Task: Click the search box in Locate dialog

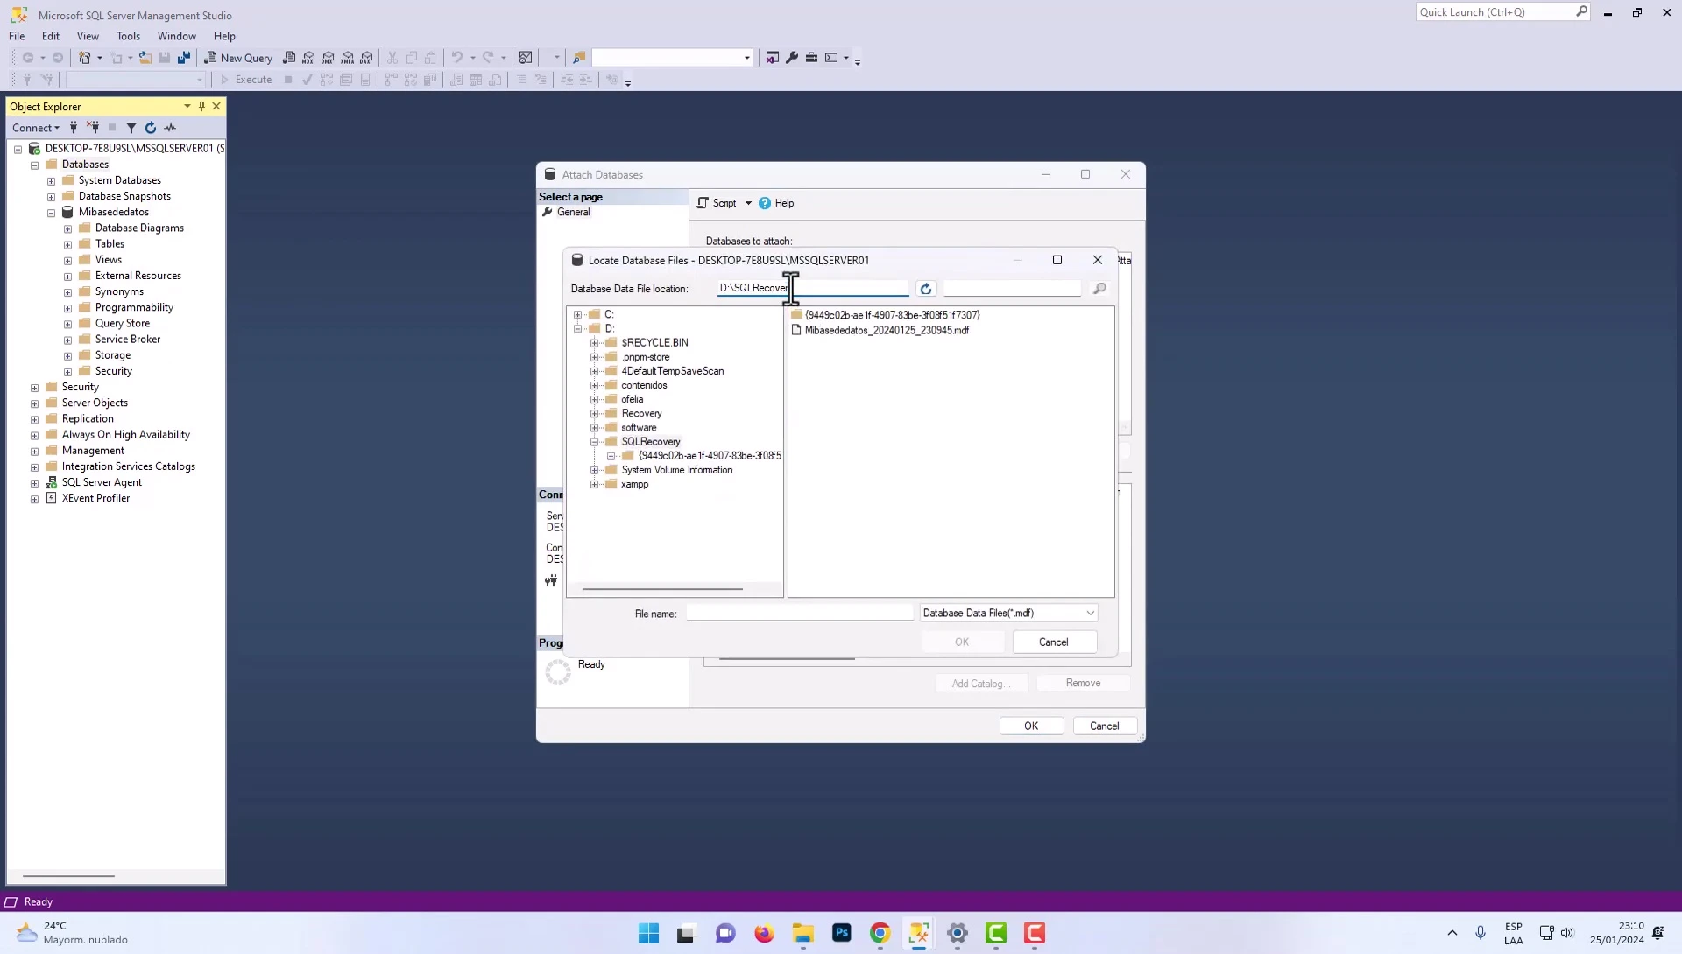Action: [1012, 288]
